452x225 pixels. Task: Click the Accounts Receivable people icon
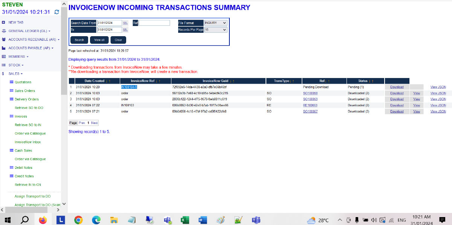[x=3, y=40]
